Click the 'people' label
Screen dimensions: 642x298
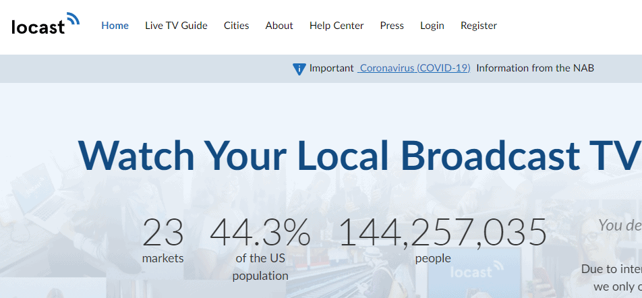click(x=433, y=259)
